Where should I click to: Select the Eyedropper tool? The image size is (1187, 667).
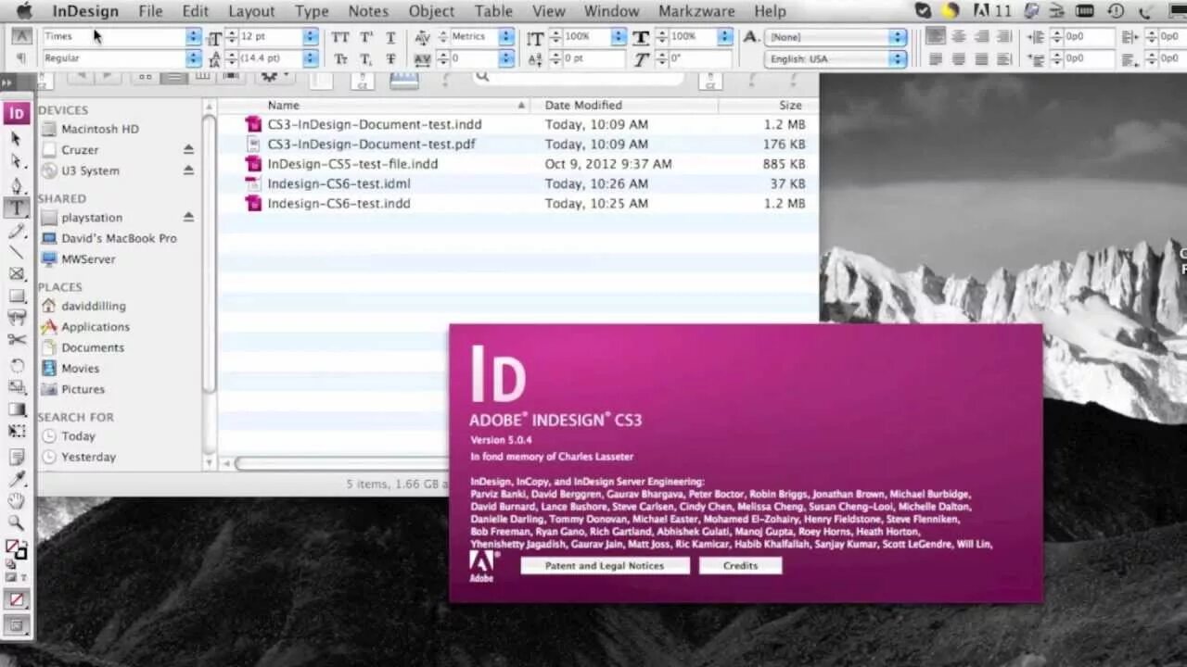pos(16,479)
